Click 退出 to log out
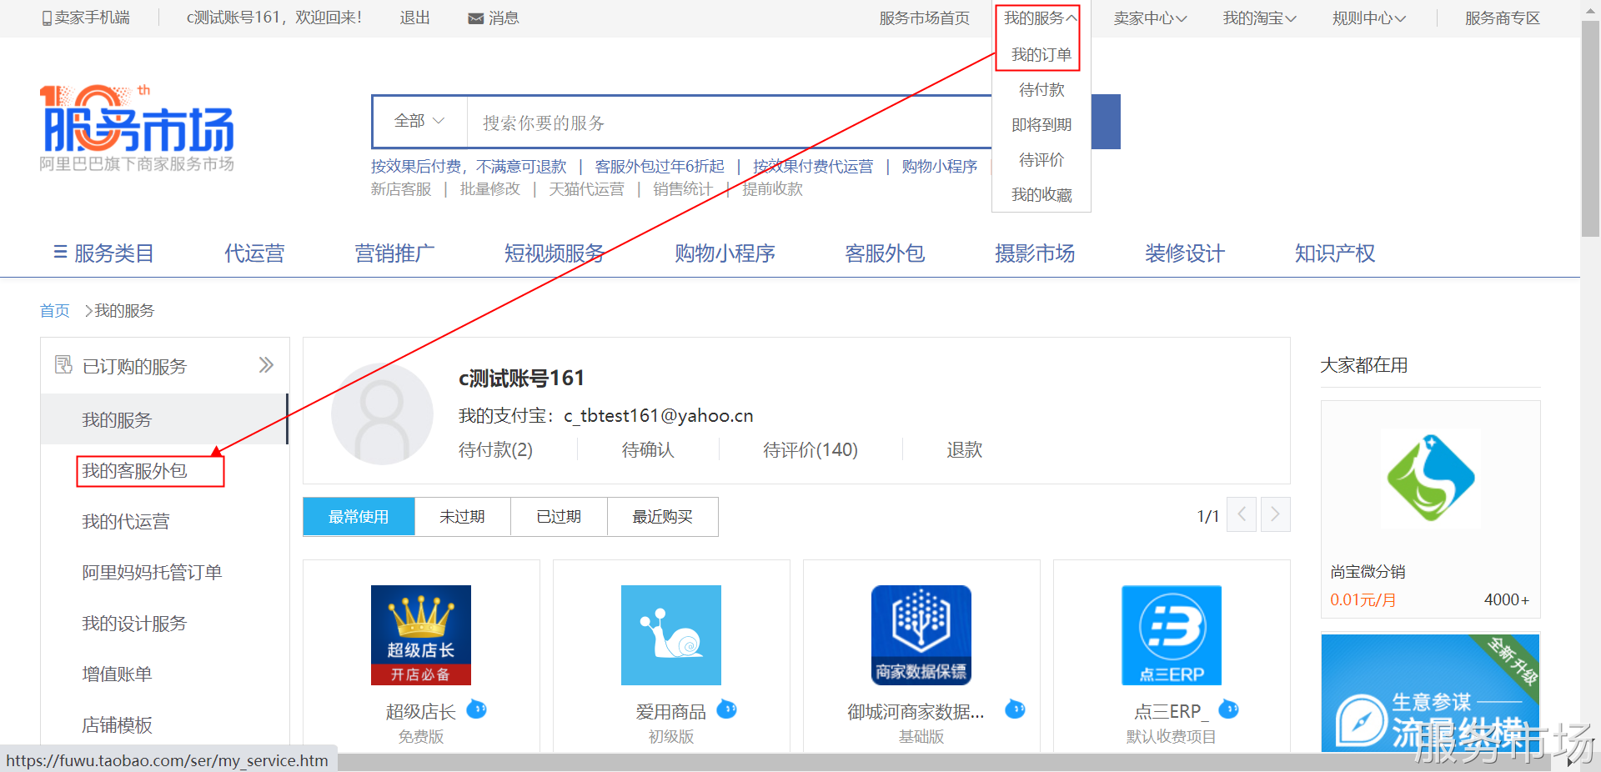The width and height of the screenshot is (1601, 772). coord(415,18)
